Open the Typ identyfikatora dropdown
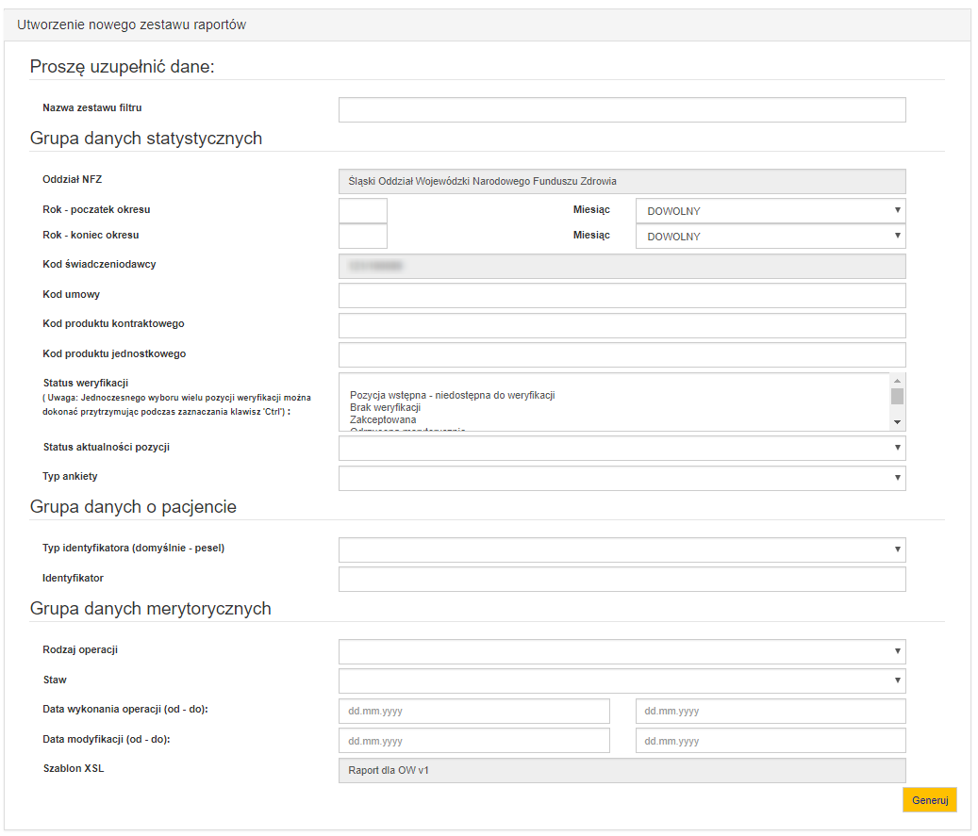This screenshot has height=836, width=978. click(x=622, y=549)
